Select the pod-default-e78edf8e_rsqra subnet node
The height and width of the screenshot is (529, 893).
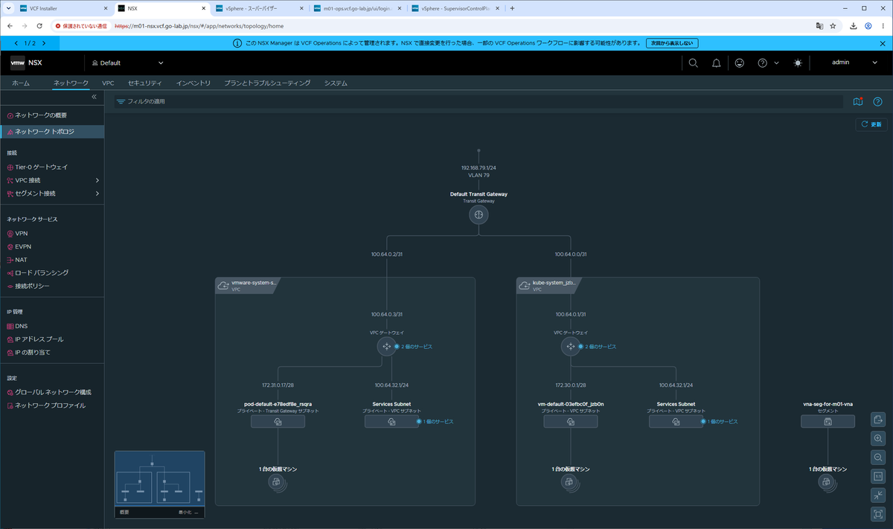coord(278,421)
